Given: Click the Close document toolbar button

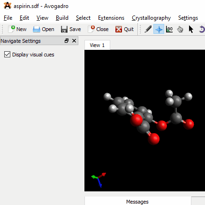Looking at the screenshot, I should click(98, 29).
